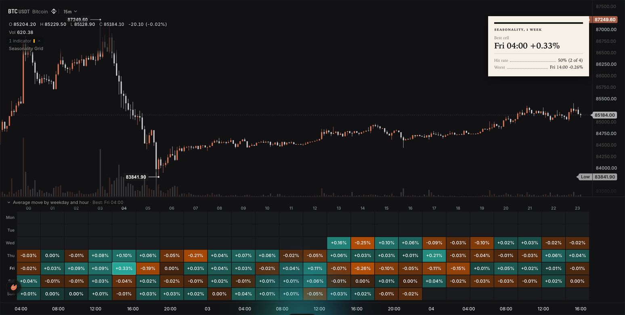Click the Hit rate 50% (2 of 4) line
This screenshot has width=625, height=315.
(x=539, y=60)
